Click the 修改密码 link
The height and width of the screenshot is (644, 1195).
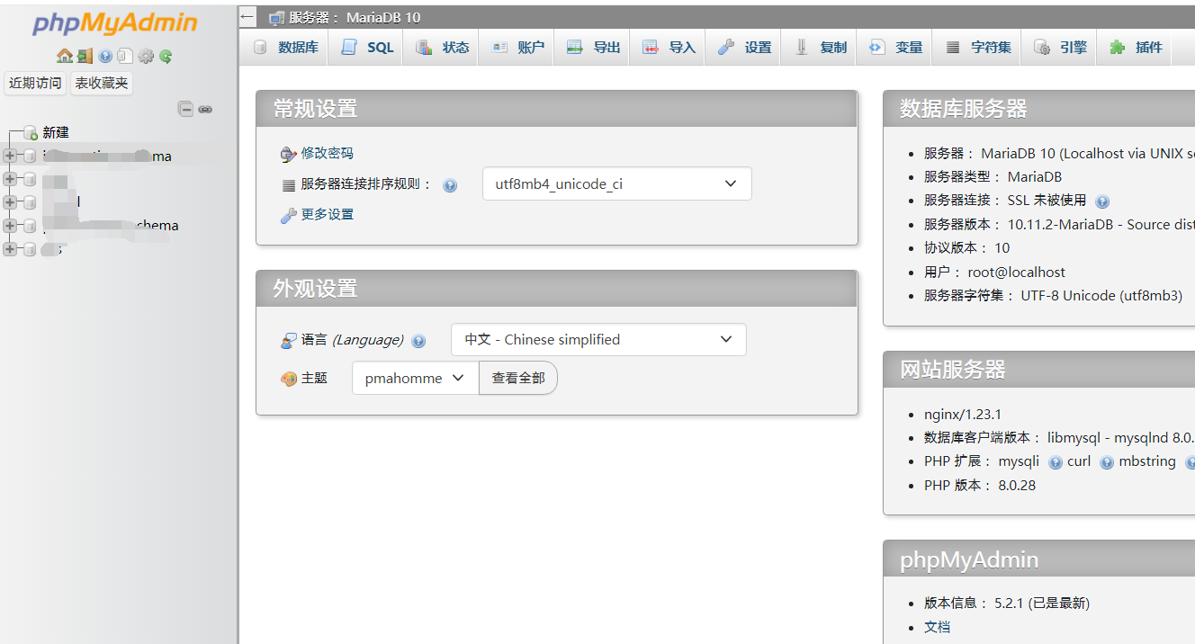327,153
